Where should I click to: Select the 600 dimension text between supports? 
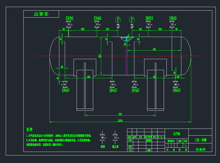120,114
